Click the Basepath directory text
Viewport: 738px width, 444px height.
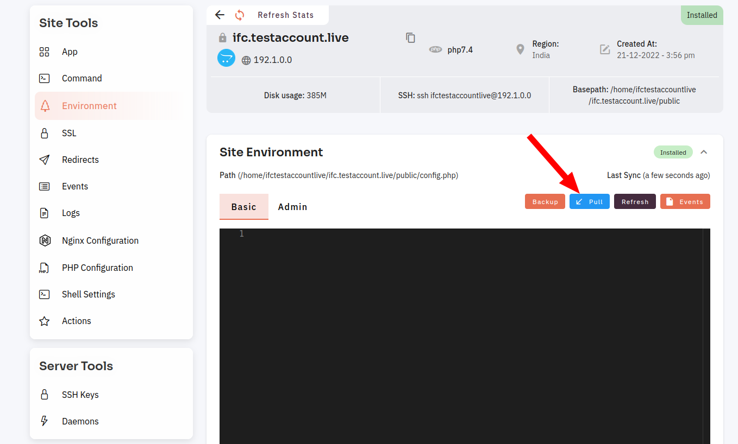pyautogui.click(x=634, y=95)
